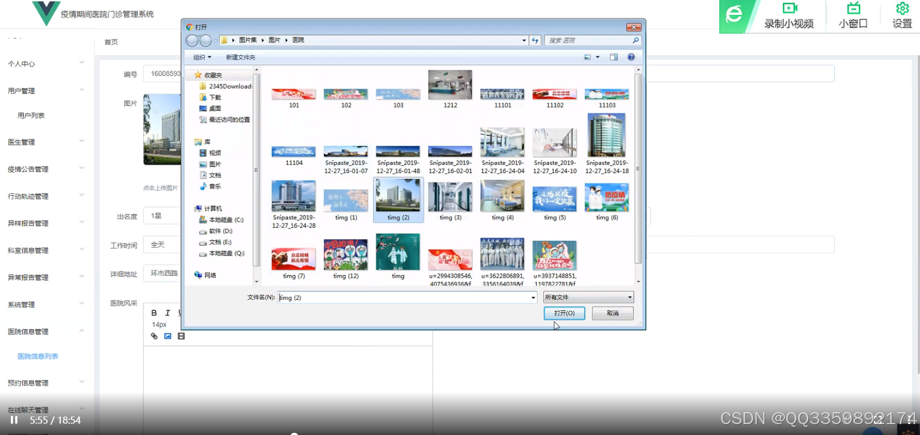Select thumbnail timg (2)
Image resolution: width=920 pixels, height=435 pixels.
pyautogui.click(x=398, y=200)
